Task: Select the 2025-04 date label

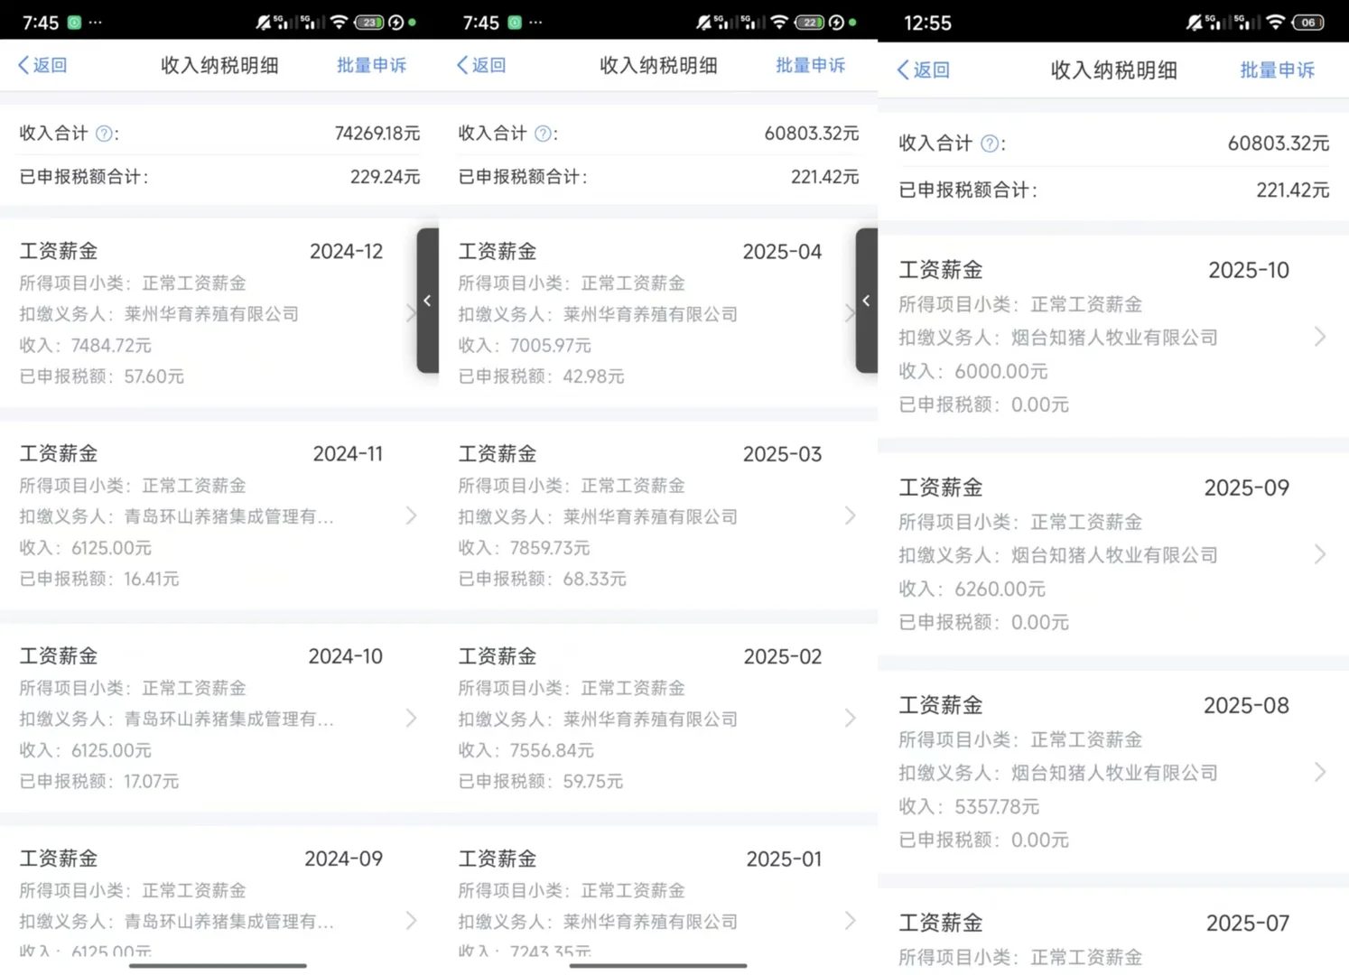Action: 782,251
